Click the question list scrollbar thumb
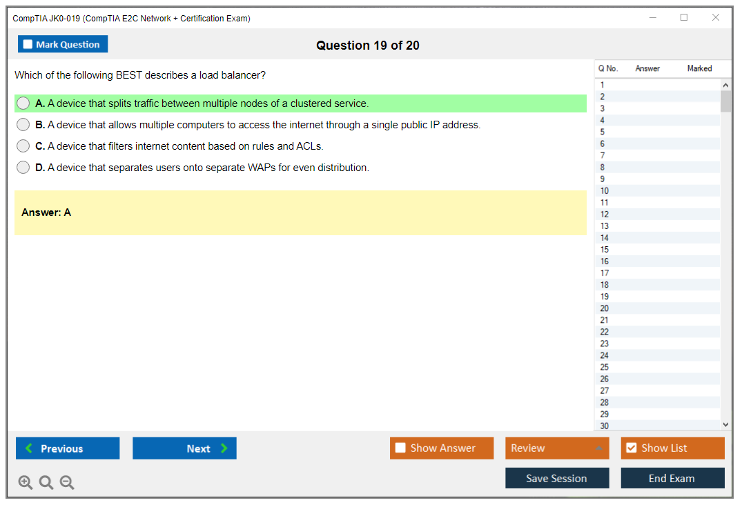 pyautogui.click(x=725, y=101)
